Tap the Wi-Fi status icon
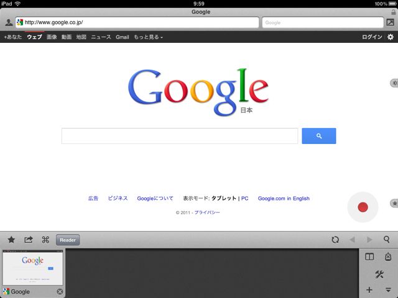The height and width of the screenshot is (298, 398). pyautogui.click(x=17, y=4)
